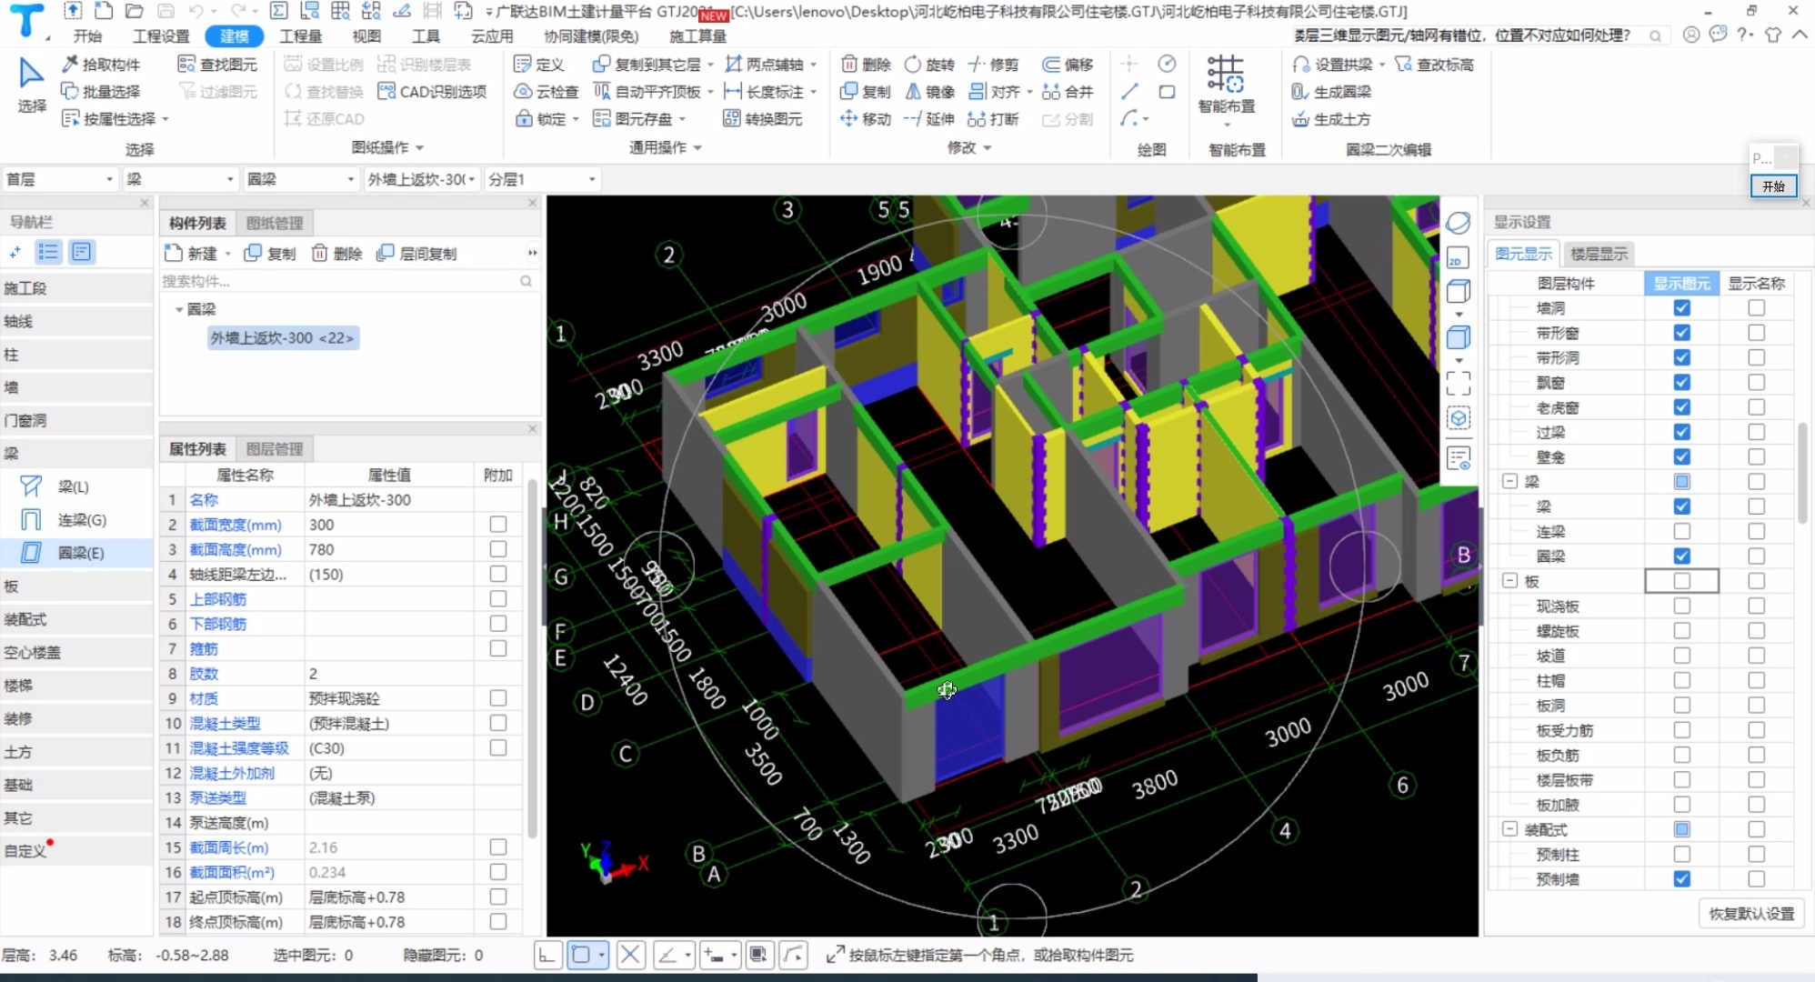Image resolution: width=1815 pixels, height=982 pixels.
Task: Select the 打断 break tool
Action: 993,118
